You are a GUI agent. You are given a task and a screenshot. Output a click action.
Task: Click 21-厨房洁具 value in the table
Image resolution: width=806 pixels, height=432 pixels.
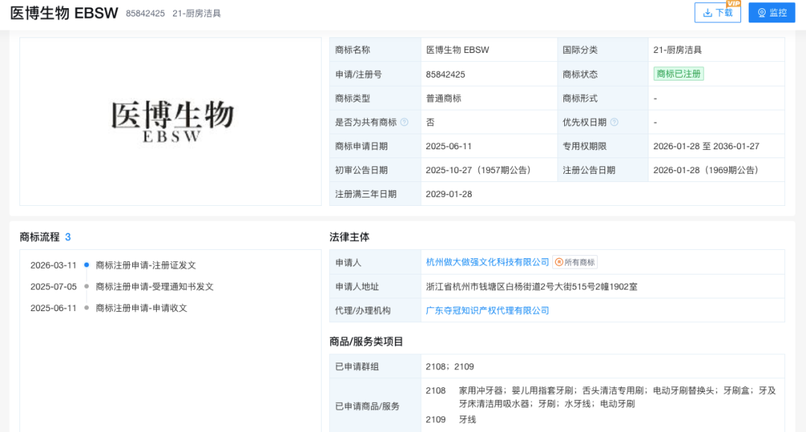tap(678, 50)
